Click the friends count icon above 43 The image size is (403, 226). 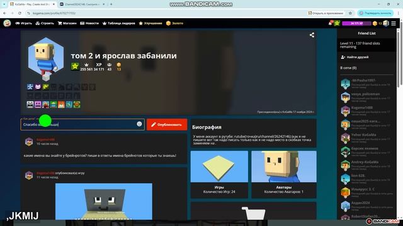point(110,65)
